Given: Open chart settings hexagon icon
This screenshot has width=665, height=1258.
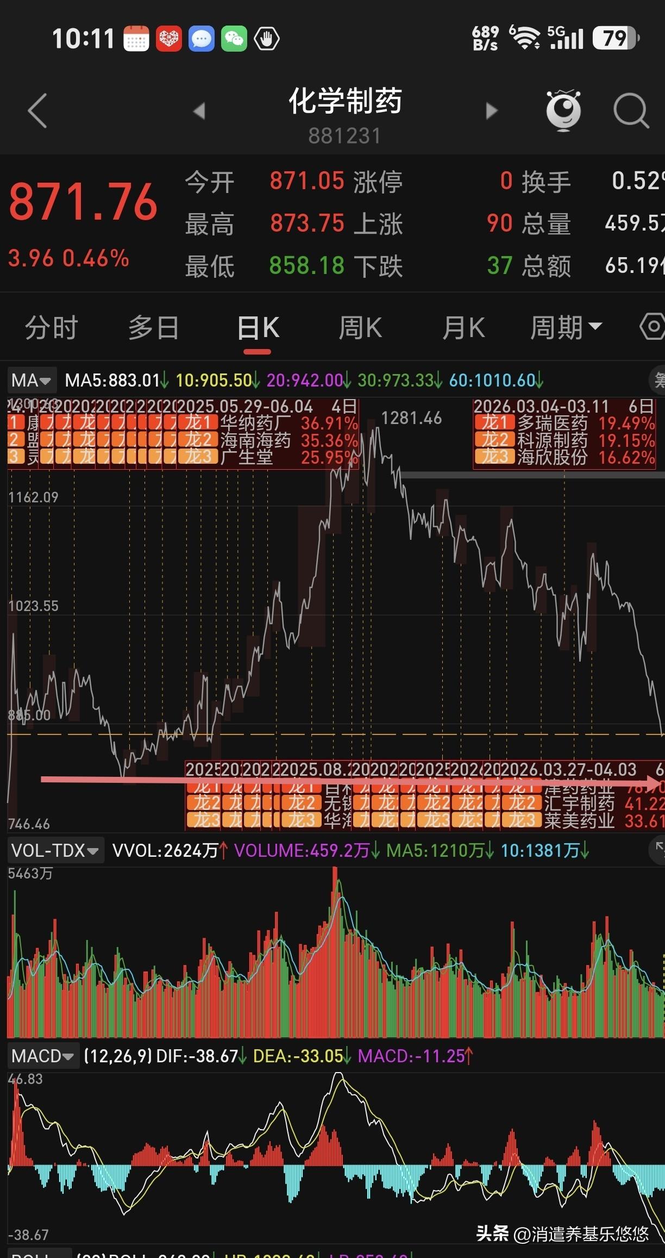Looking at the screenshot, I should click(x=653, y=326).
